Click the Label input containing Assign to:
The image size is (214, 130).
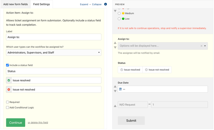tap(53, 37)
